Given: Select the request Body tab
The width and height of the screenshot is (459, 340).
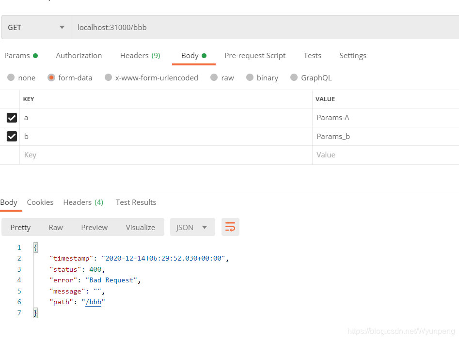Looking at the screenshot, I should (x=194, y=56).
